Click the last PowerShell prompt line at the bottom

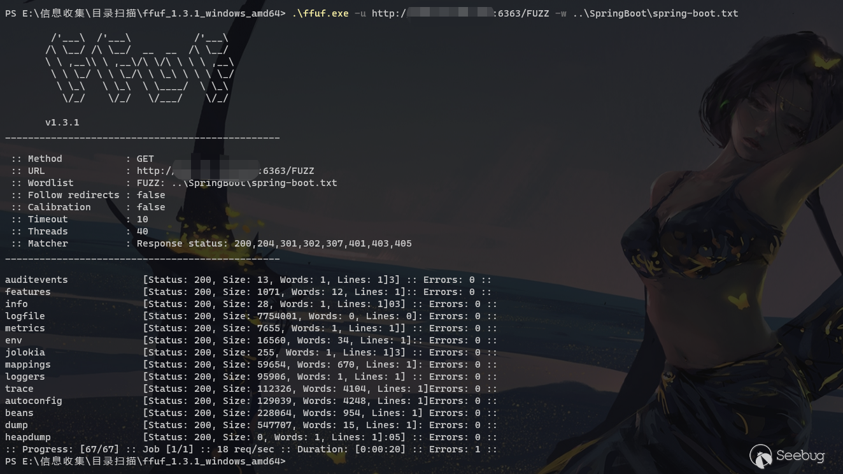click(x=145, y=461)
